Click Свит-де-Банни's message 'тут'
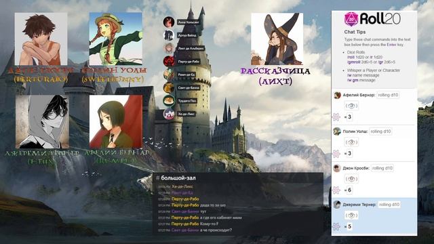Image resolution: width=434 pixels, height=244 pixels. pyautogui.click(x=203, y=211)
